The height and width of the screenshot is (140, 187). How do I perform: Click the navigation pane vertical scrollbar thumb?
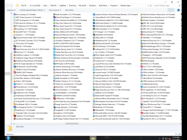click(x=11, y=73)
